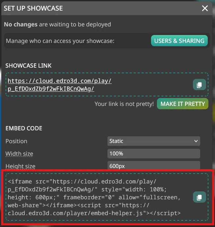Close the Set Up Showcase dialog
215x227 pixels.
[205, 8]
